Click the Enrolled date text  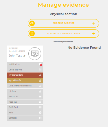[17, 51]
